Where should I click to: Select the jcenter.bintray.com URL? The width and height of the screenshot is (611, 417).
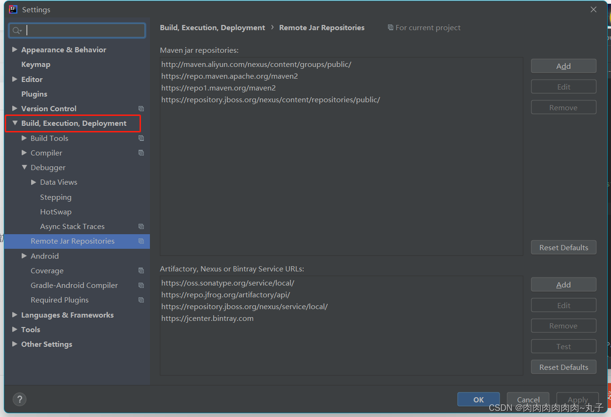[207, 319]
